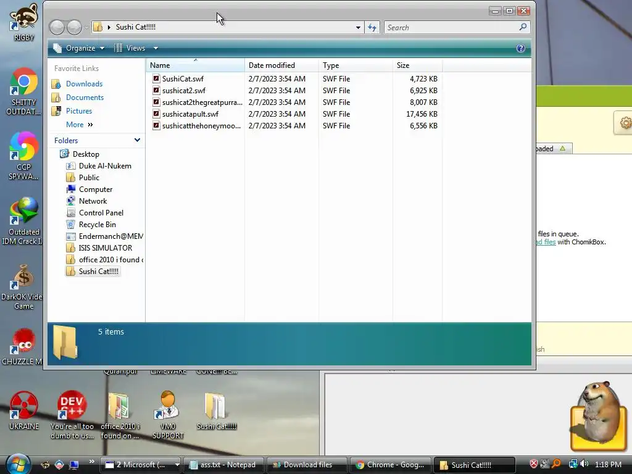Click the taskbar clock 1:18 PM
632x474 pixels.
pyautogui.click(x=608, y=465)
